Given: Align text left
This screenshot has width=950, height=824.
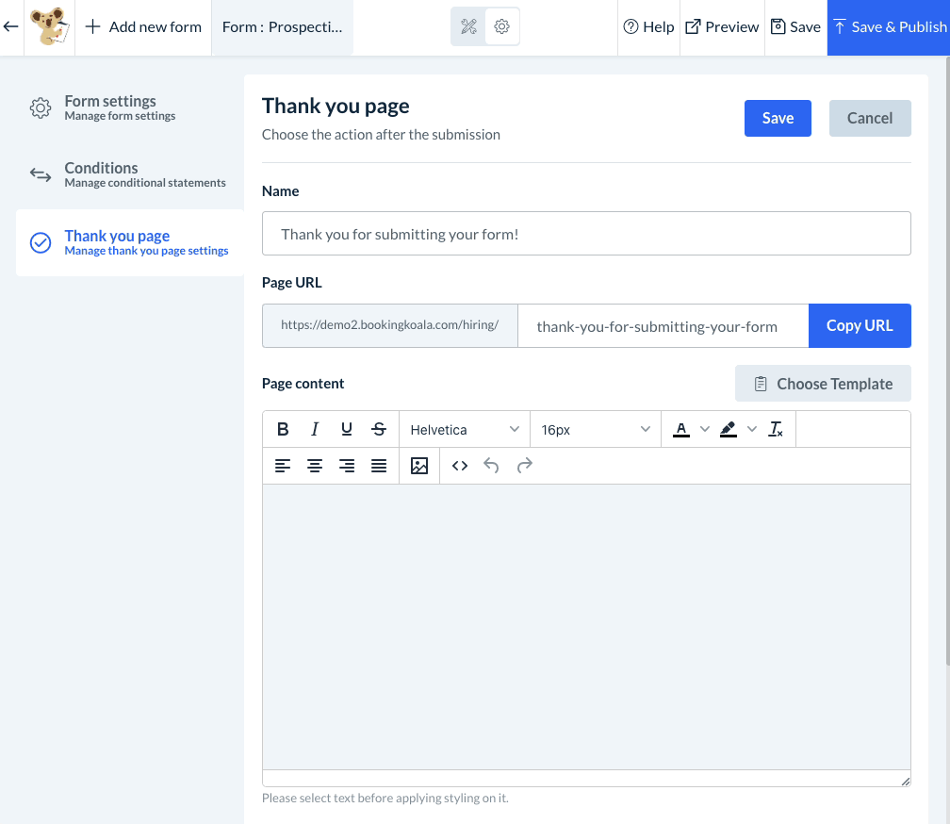Looking at the screenshot, I should (x=283, y=466).
